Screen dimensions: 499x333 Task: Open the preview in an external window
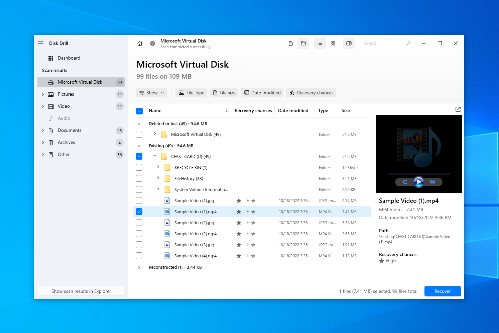pyautogui.click(x=458, y=109)
